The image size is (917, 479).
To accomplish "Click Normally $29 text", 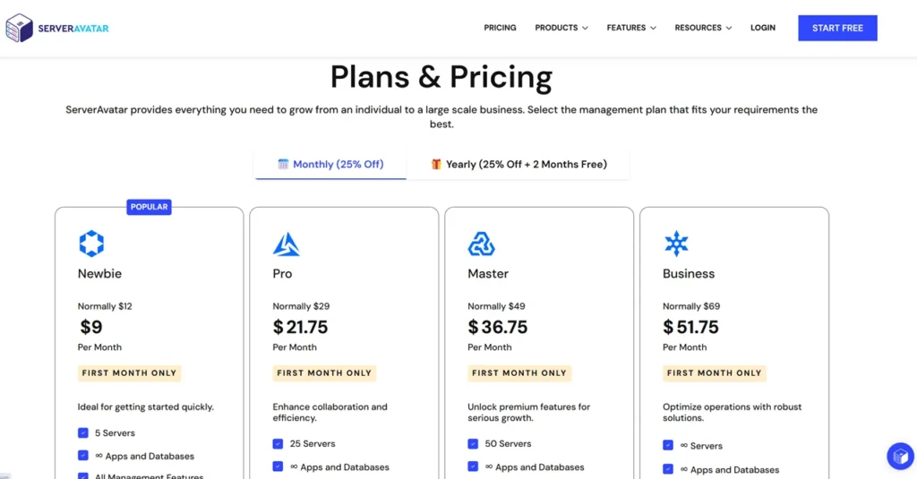I will (x=301, y=306).
